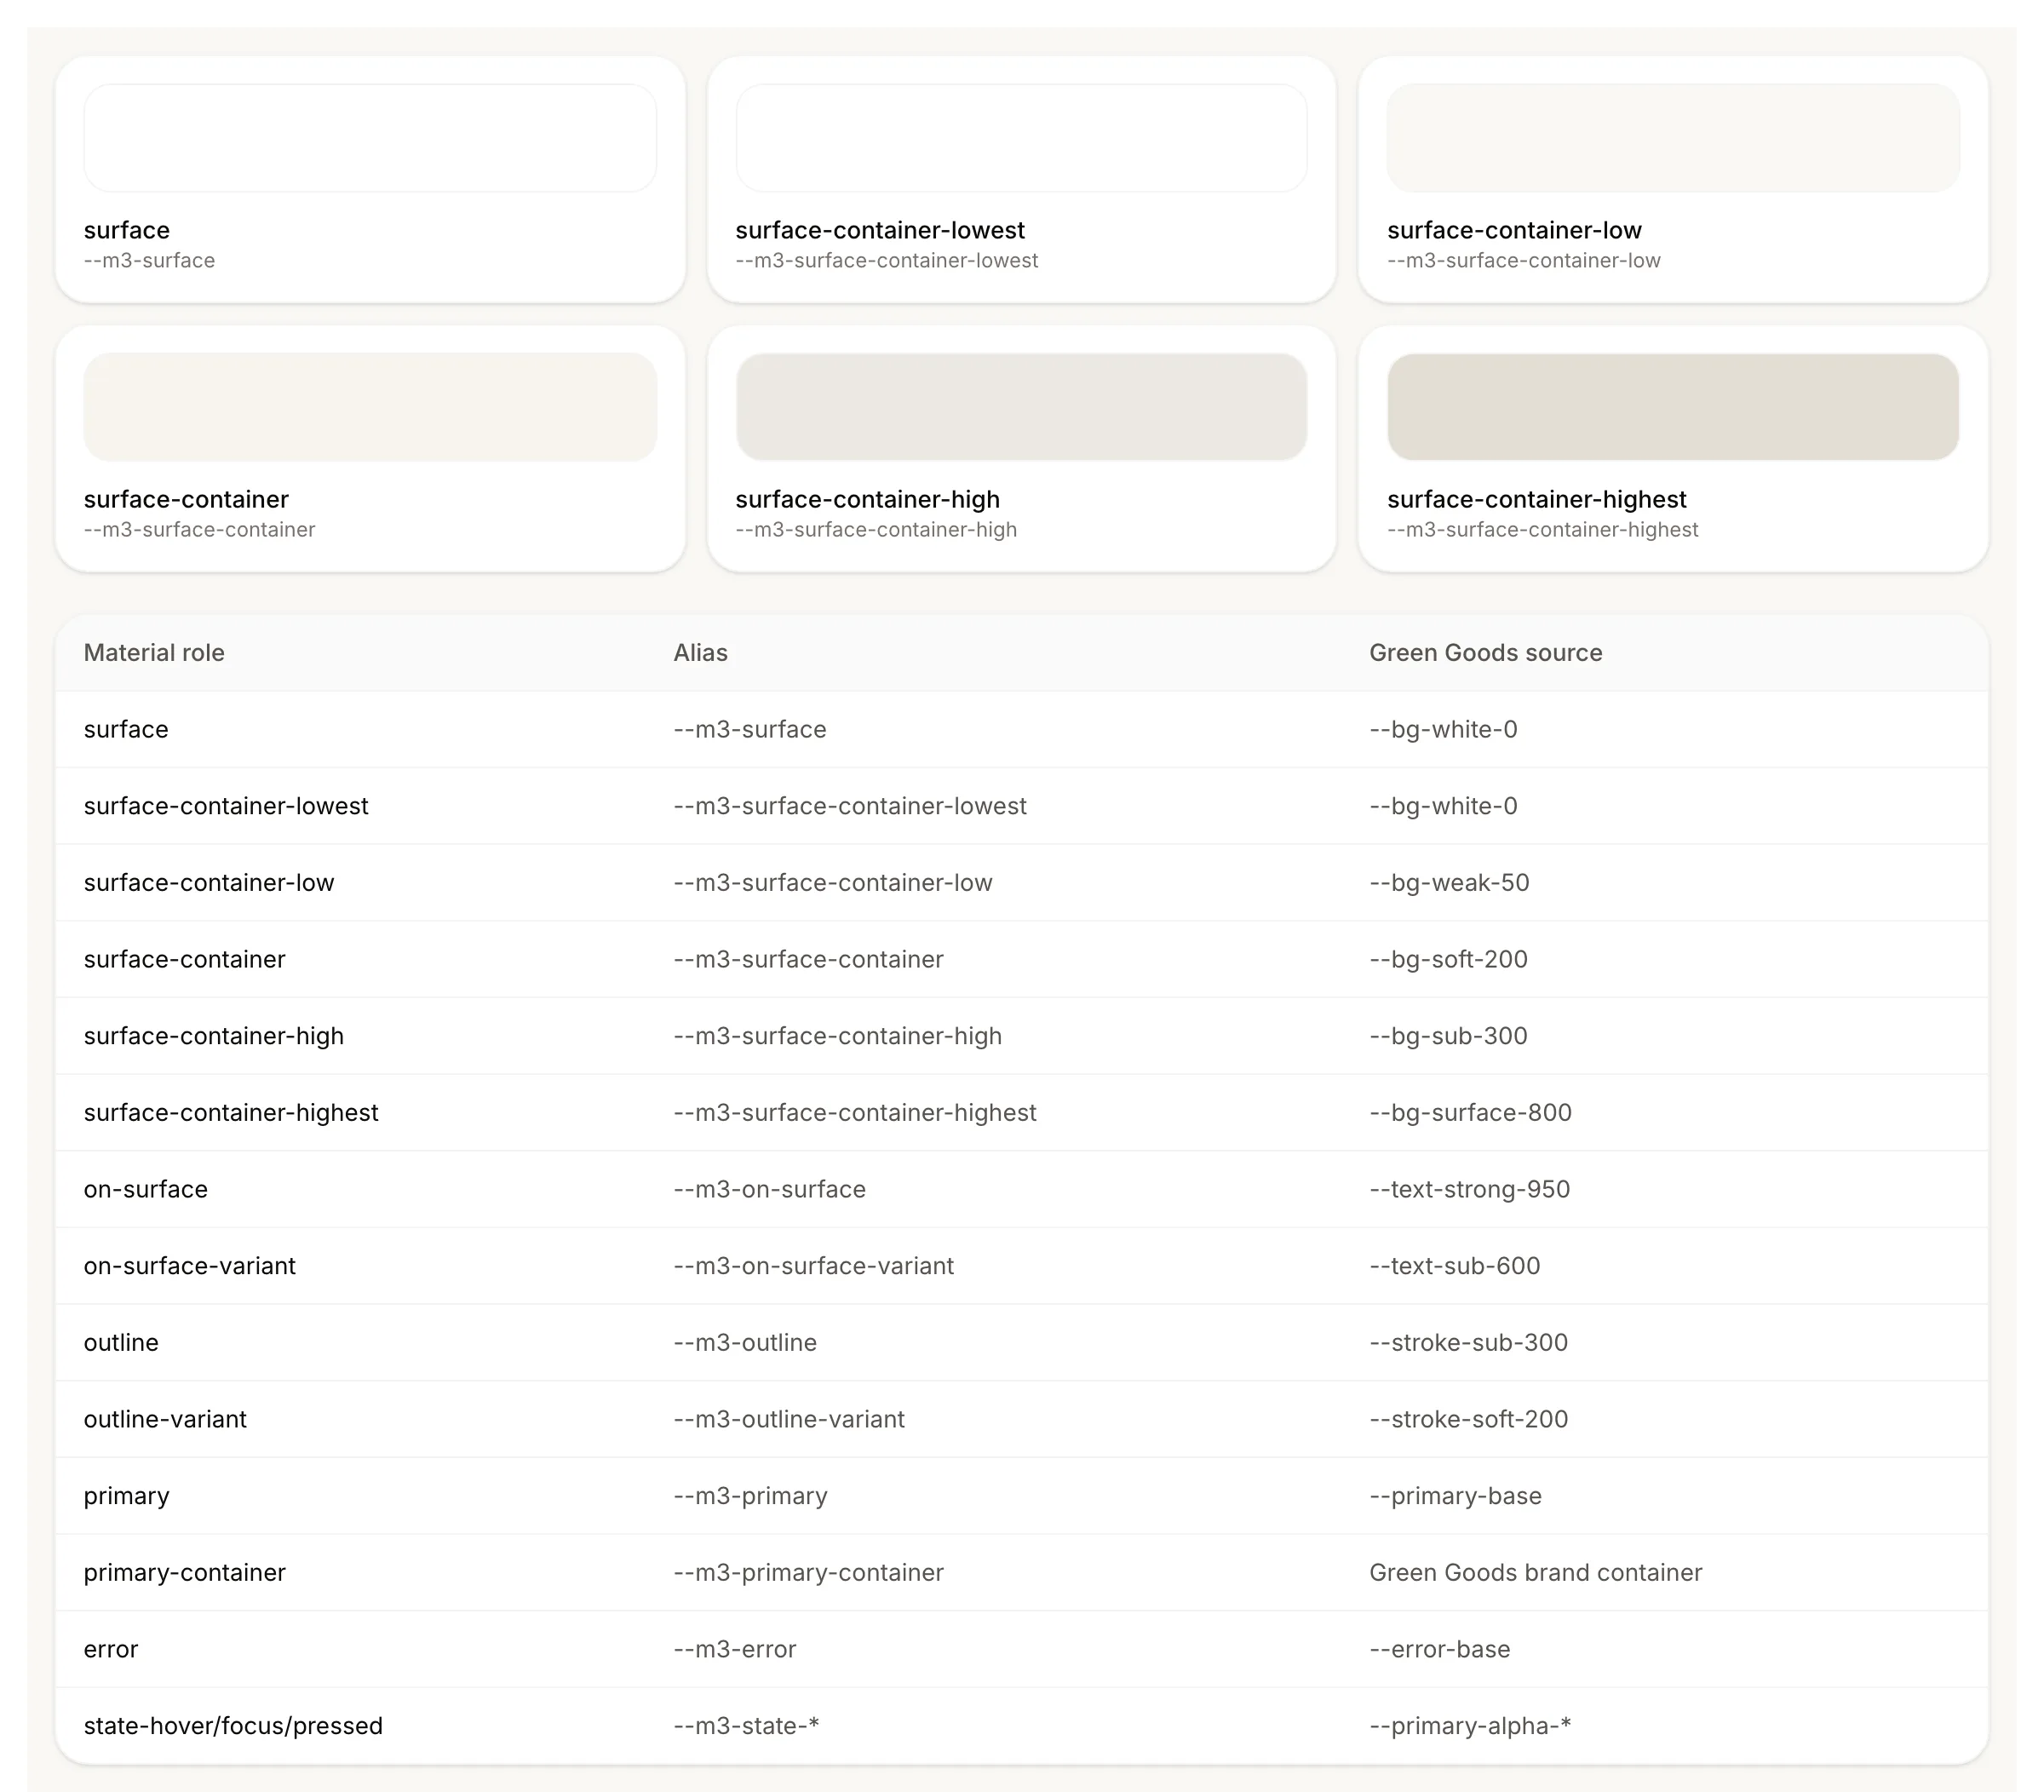Click the --bg-weak-50 source cell
The image size is (2044, 1792).
tap(1449, 883)
